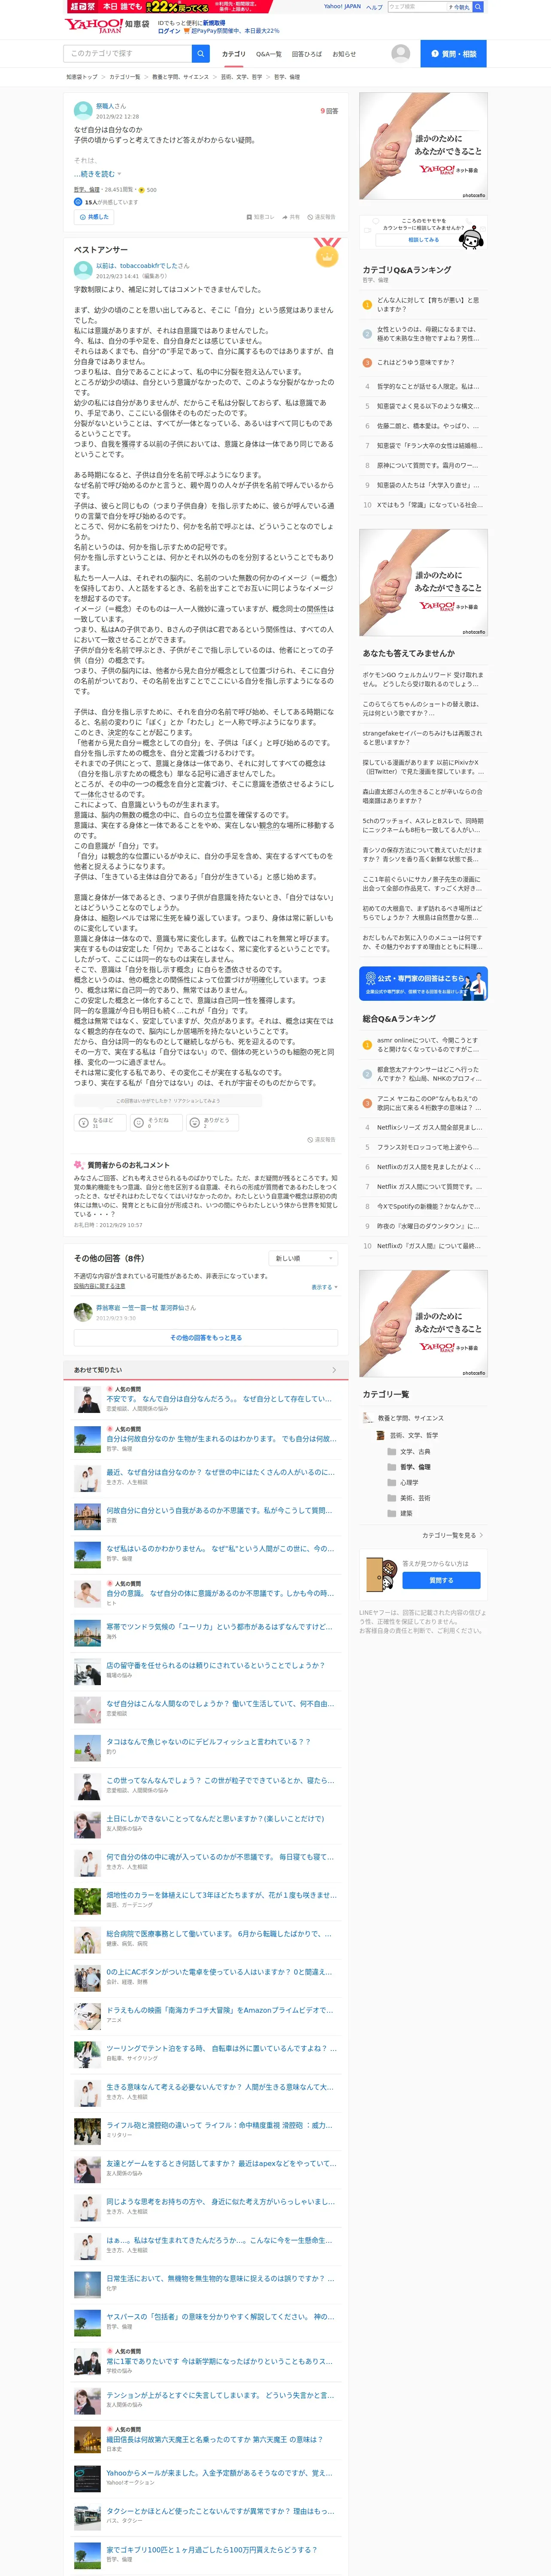551x2576 pixels.
Task: Click その他の回答をもっと見る button
Action: [x=206, y=1338]
